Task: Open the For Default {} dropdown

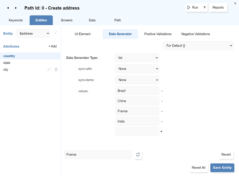Action: [x=198, y=46]
